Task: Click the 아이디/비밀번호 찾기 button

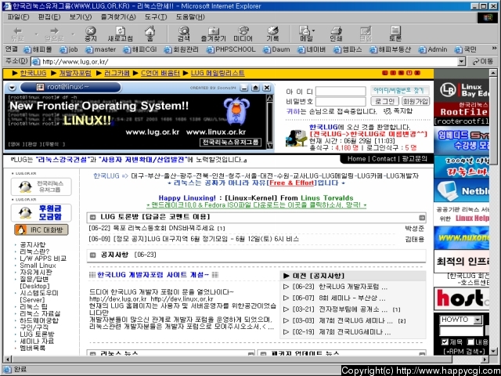Action: 398,91
